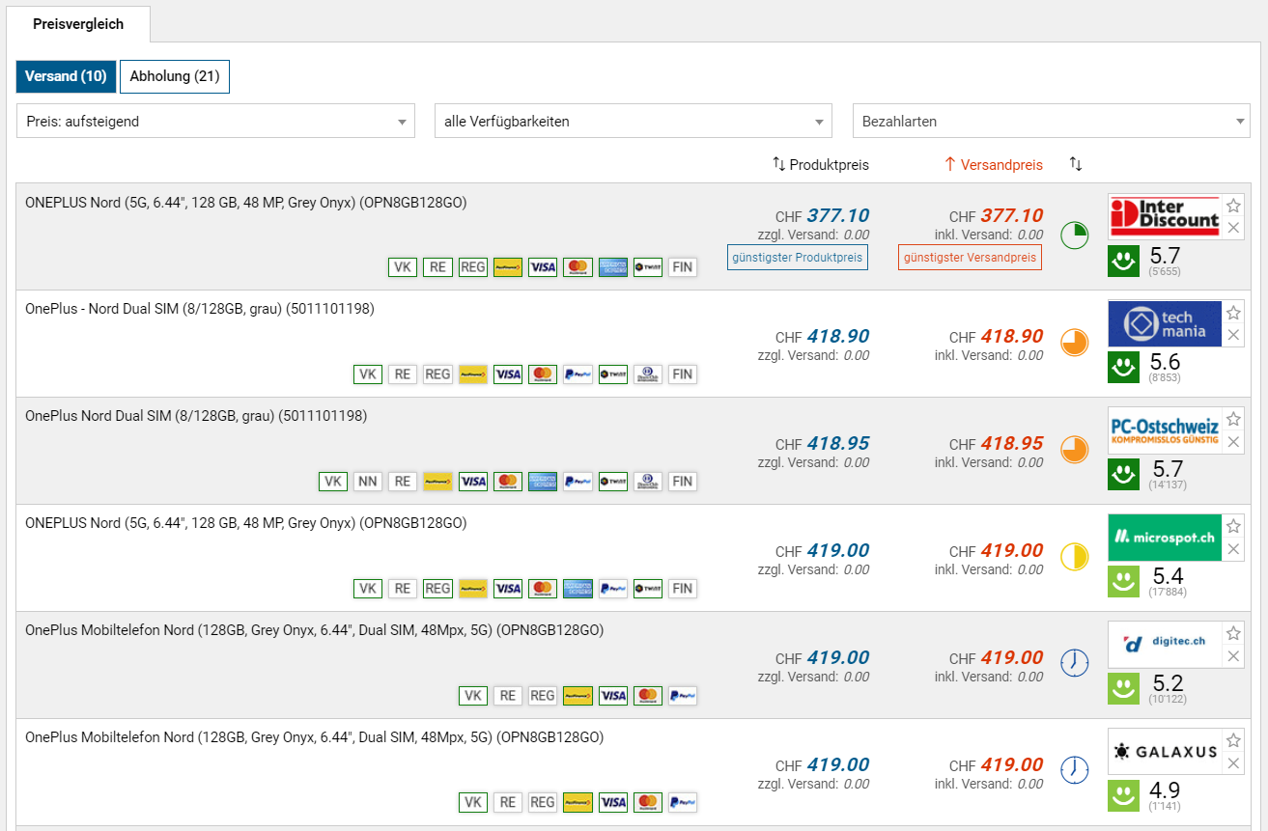Sort by Produktpreis column header

(820, 165)
